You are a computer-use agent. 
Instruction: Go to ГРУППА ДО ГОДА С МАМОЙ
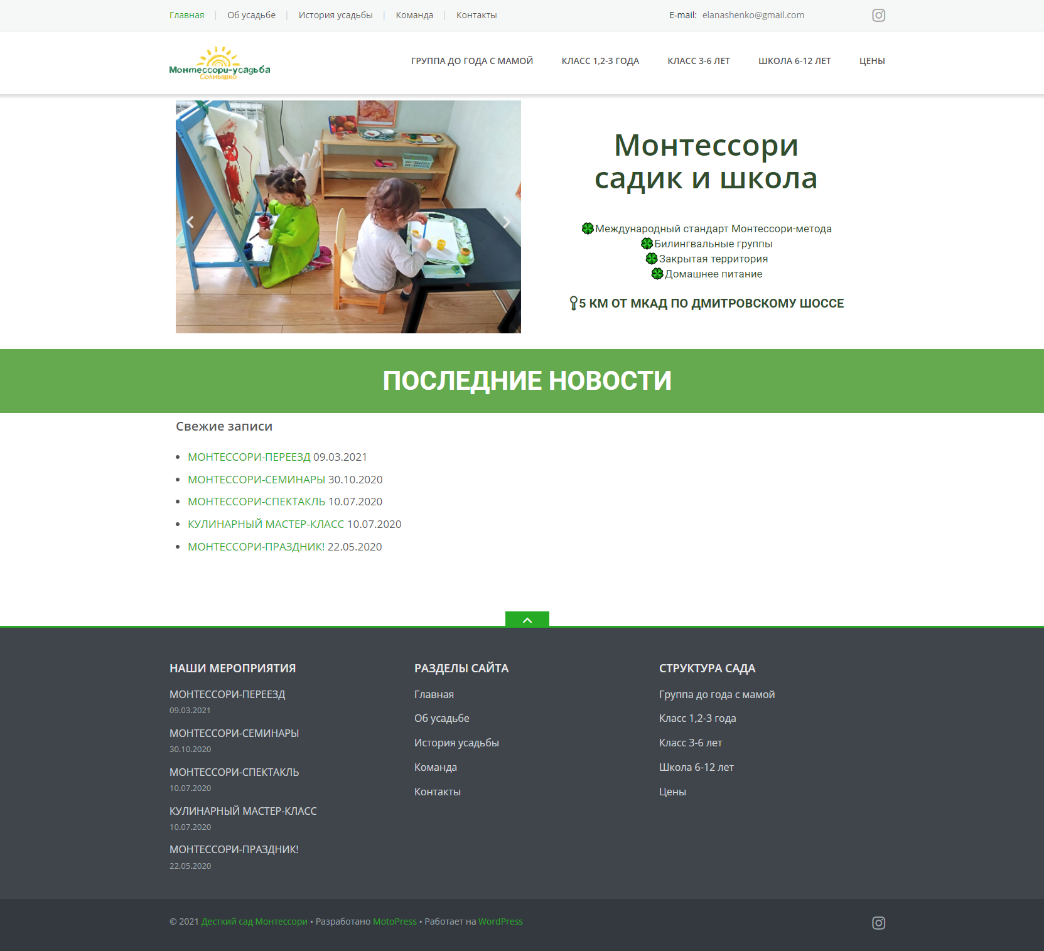(472, 61)
